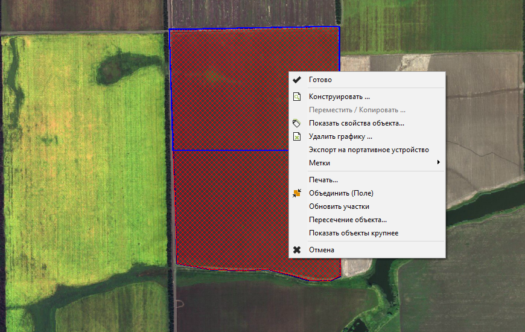Choose Экспорт на портативное устройство

pyautogui.click(x=367, y=150)
